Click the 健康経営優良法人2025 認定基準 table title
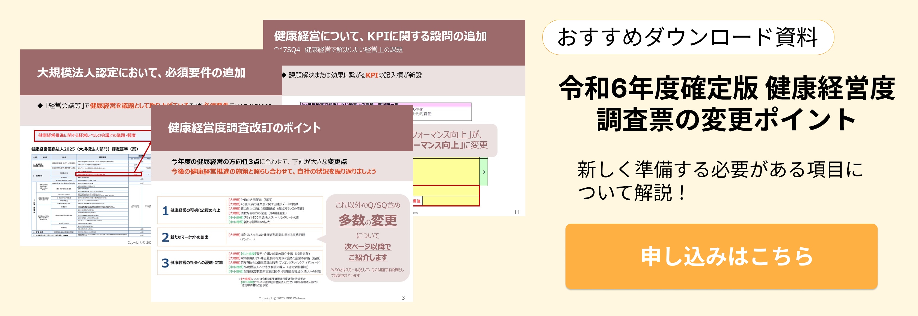Image resolution: width=918 pixels, height=316 pixels. (x=84, y=149)
